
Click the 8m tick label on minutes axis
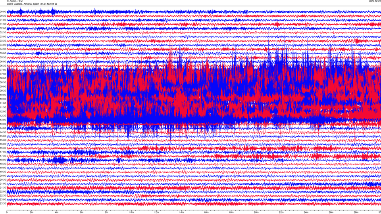(106, 212)
